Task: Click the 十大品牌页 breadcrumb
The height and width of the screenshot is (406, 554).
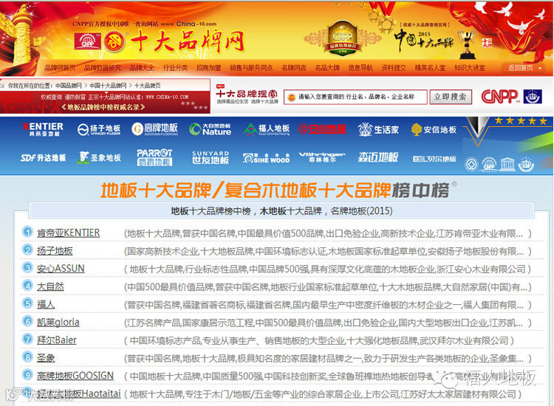Action: 147,86
